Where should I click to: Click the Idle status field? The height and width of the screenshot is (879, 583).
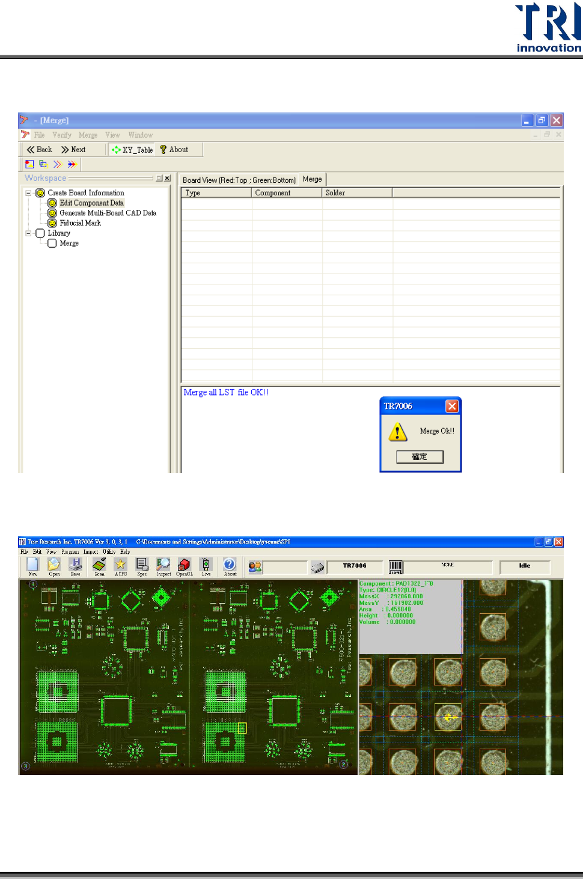[525, 566]
